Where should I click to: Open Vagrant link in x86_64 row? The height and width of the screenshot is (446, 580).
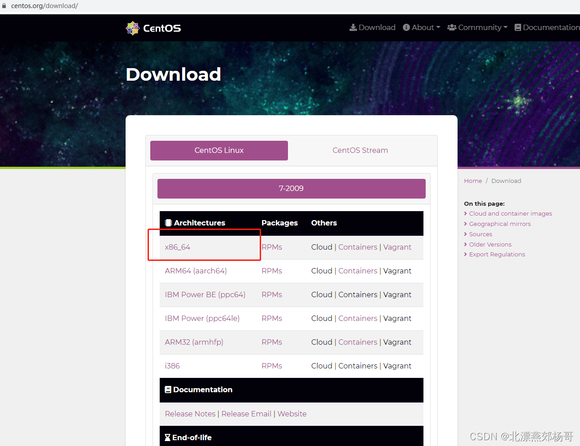397,247
